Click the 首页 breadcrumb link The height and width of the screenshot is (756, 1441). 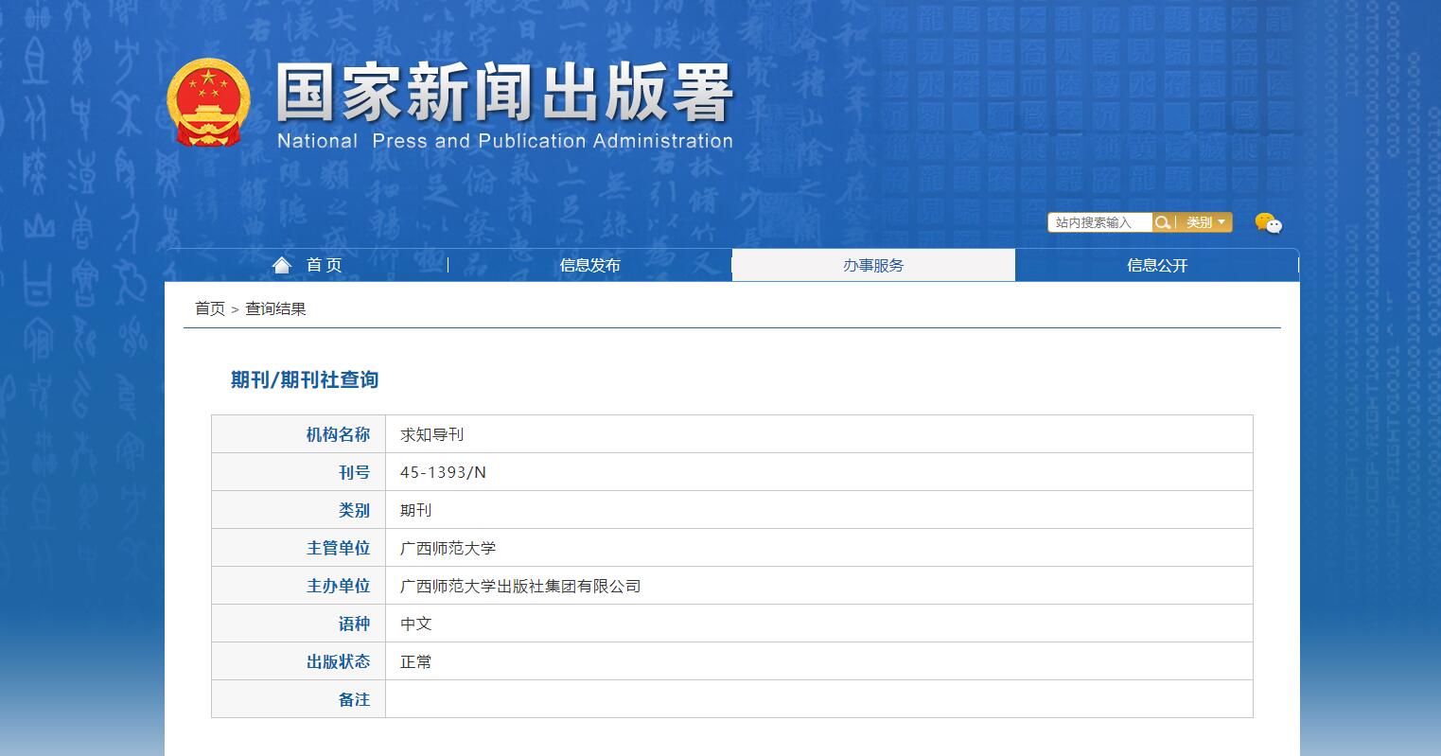[210, 308]
